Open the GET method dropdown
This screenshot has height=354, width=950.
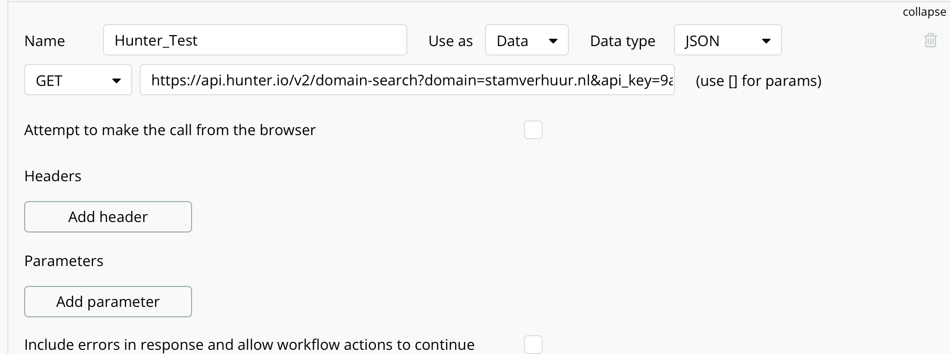pyautogui.click(x=78, y=80)
